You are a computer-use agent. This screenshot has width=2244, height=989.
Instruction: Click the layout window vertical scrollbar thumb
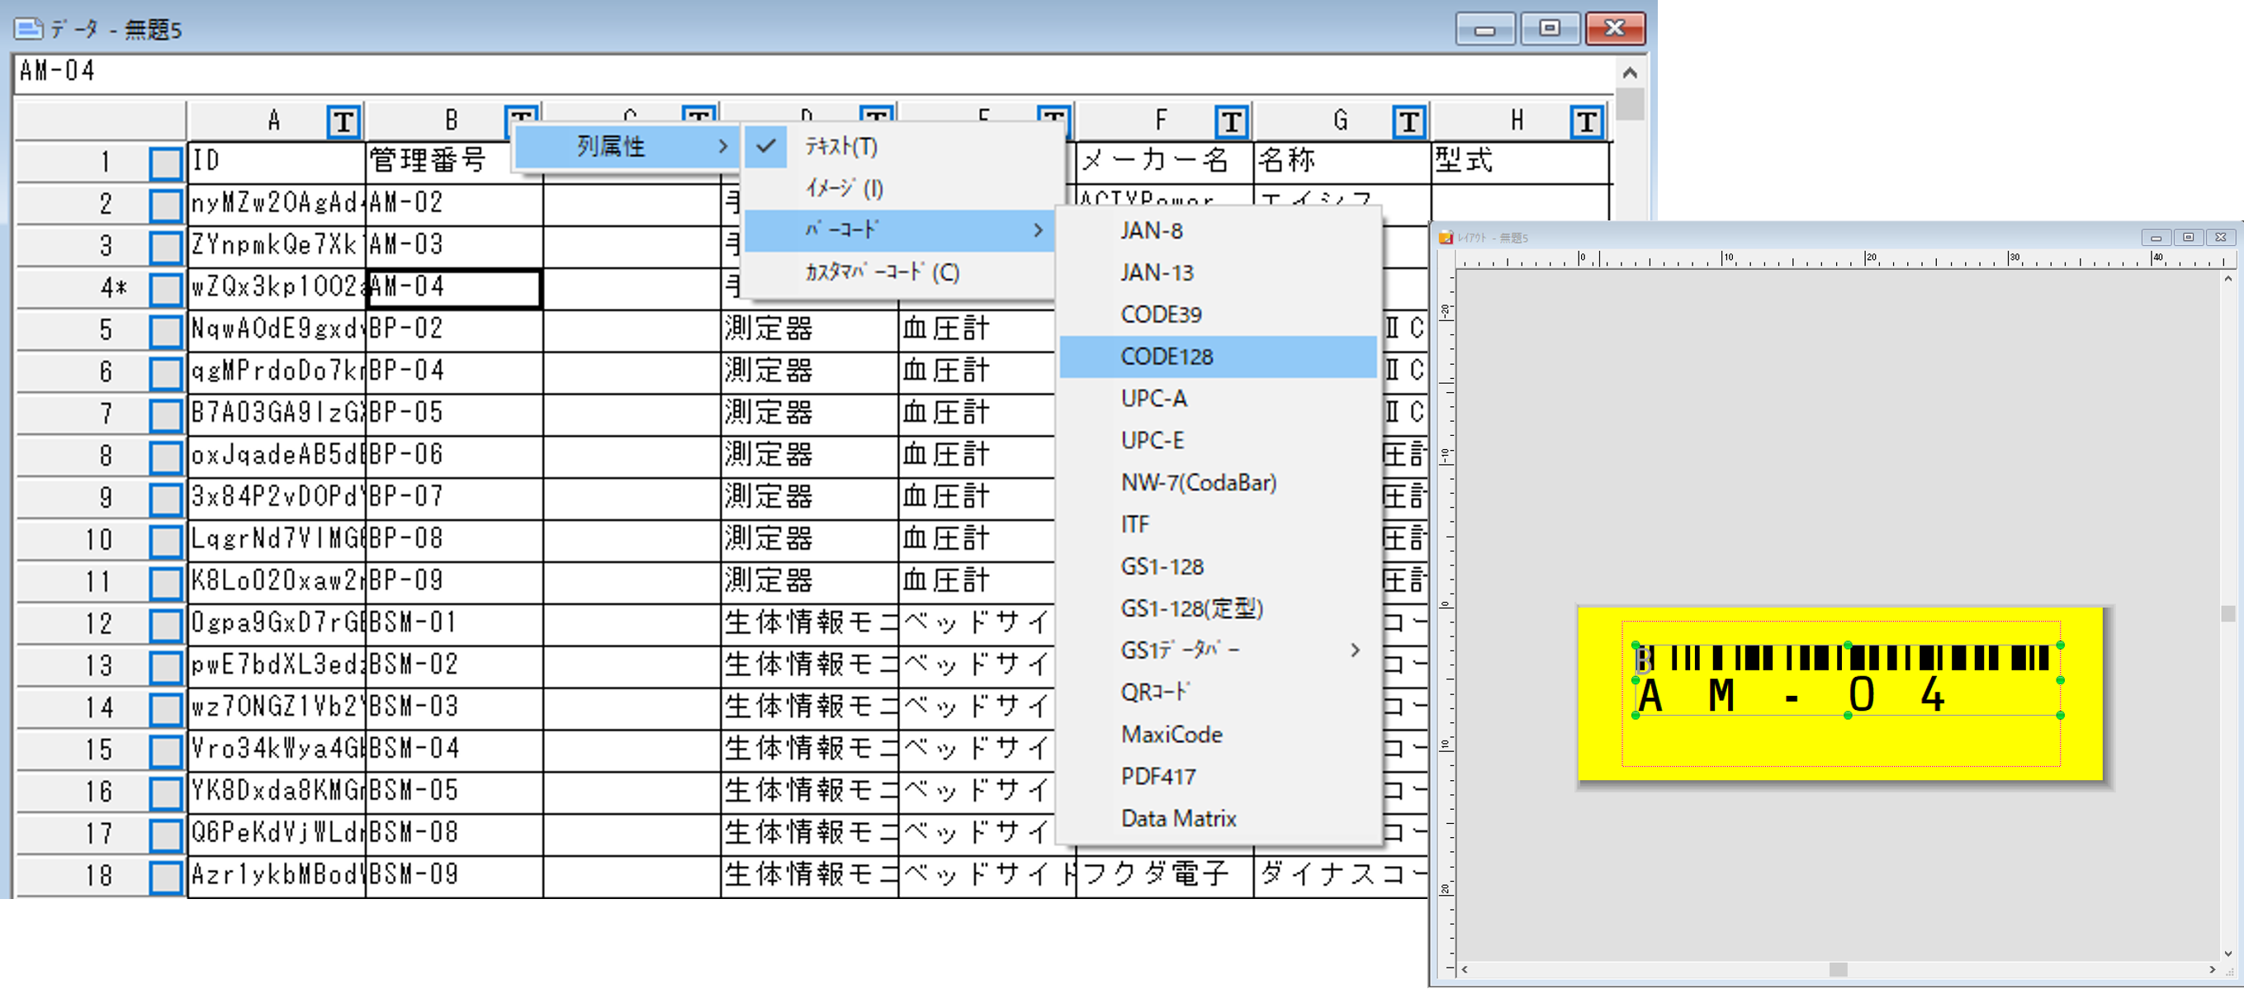(2227, 613)
